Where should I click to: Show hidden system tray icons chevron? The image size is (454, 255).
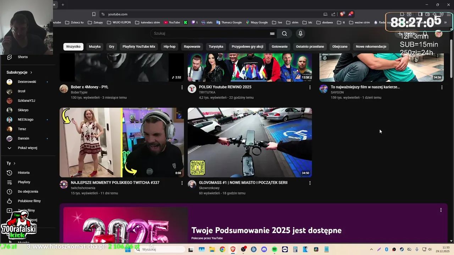[x=371, y=249]
